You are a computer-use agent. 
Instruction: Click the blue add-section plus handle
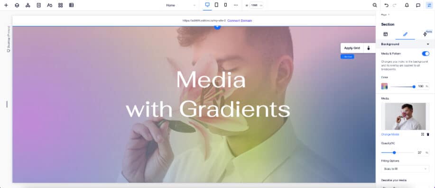point(217,27)
